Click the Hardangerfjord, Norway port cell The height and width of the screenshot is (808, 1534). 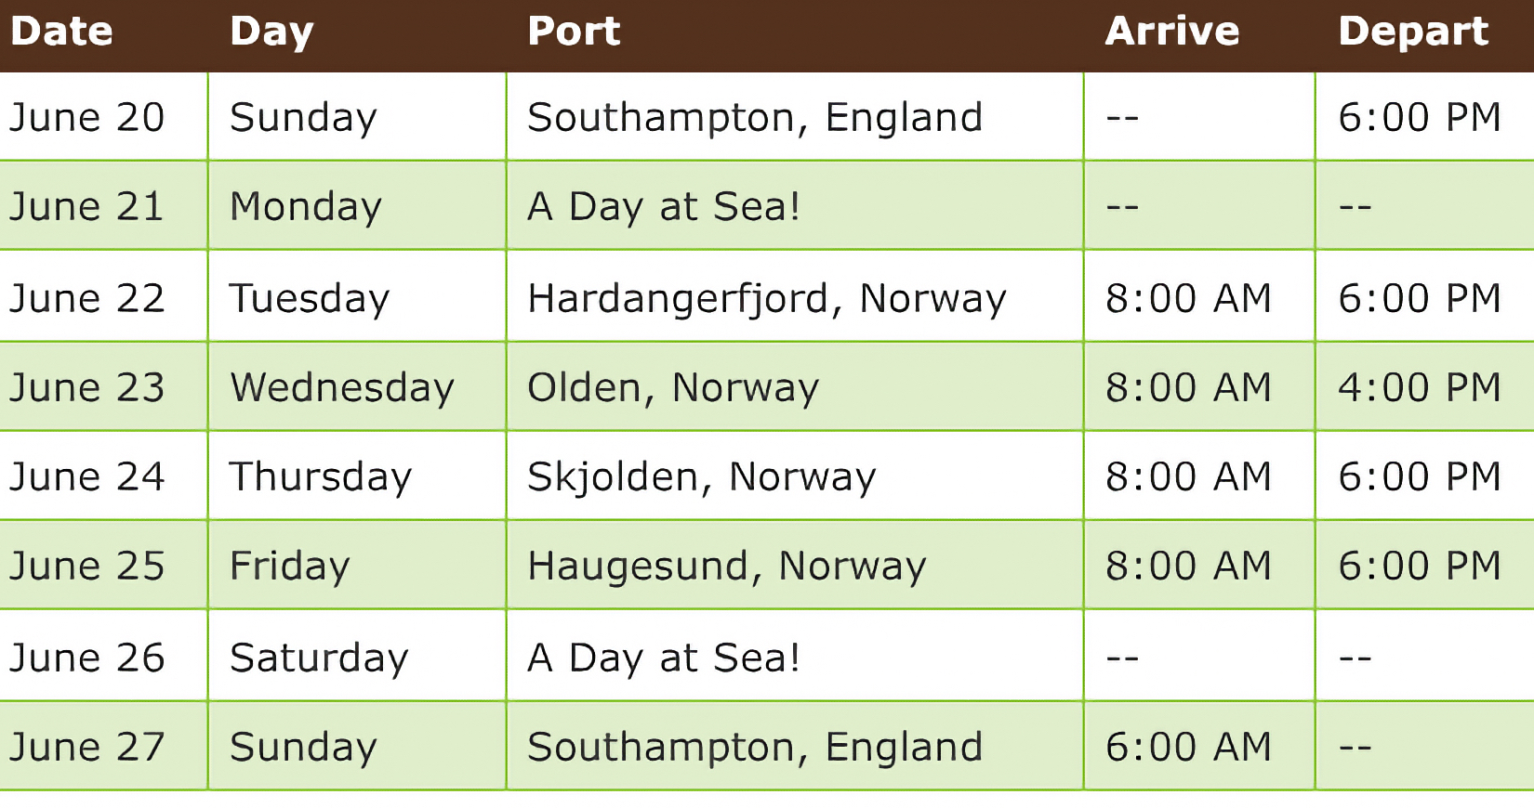(766, 298)
